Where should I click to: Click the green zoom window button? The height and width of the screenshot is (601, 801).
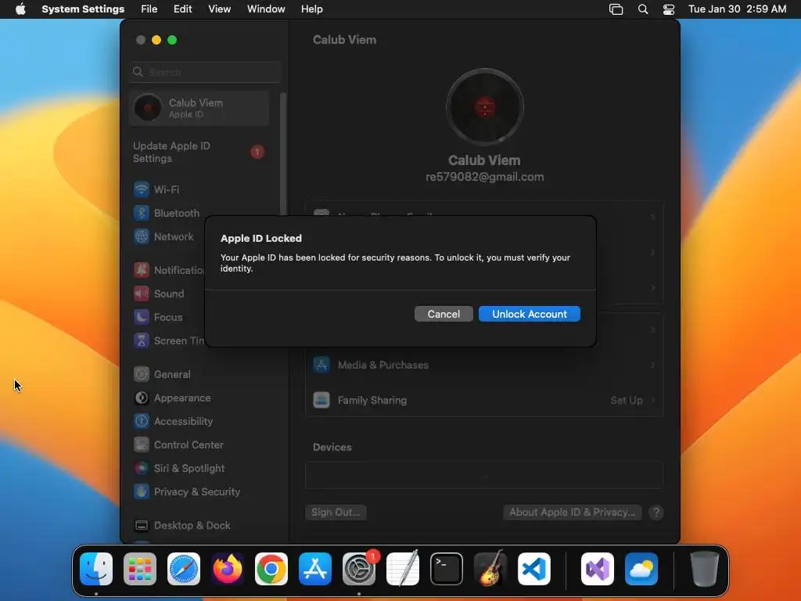tap(172, 40)
